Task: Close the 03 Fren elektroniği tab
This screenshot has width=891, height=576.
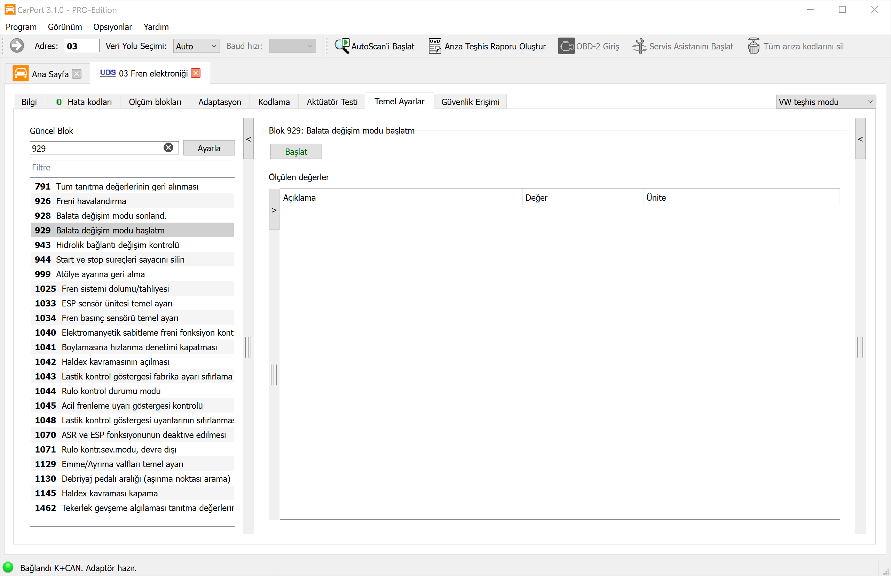Action: (195, 73)
